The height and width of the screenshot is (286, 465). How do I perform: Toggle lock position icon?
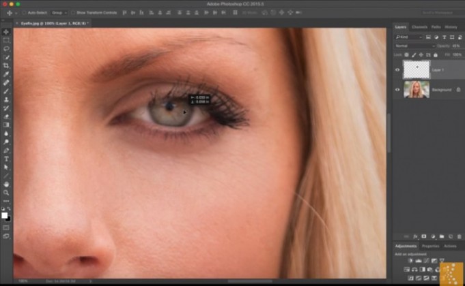[x=421, y=54]
